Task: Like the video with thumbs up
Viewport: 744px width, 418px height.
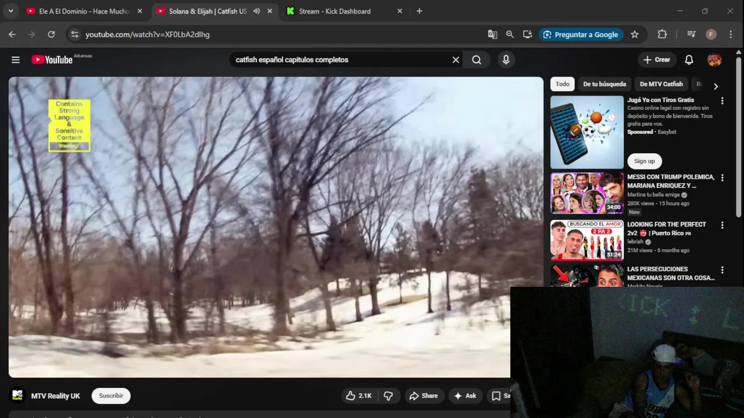Action: pyautogui.click(x=359, y=396)
